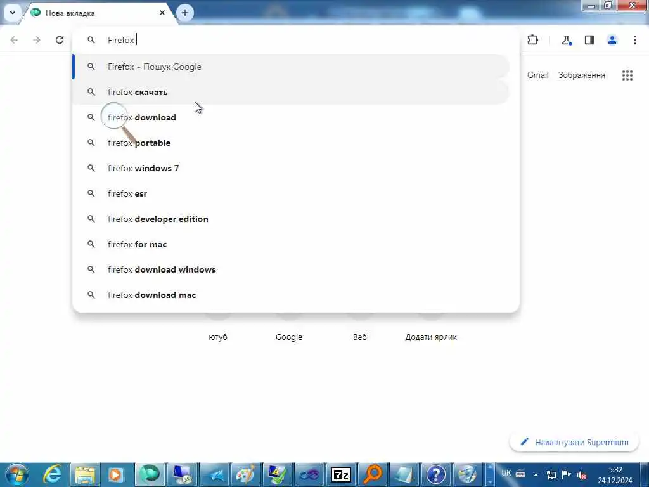Open the Help question-mark taskbar icon
The height and width of the screenshot is (487, 649).
(436, 474)
